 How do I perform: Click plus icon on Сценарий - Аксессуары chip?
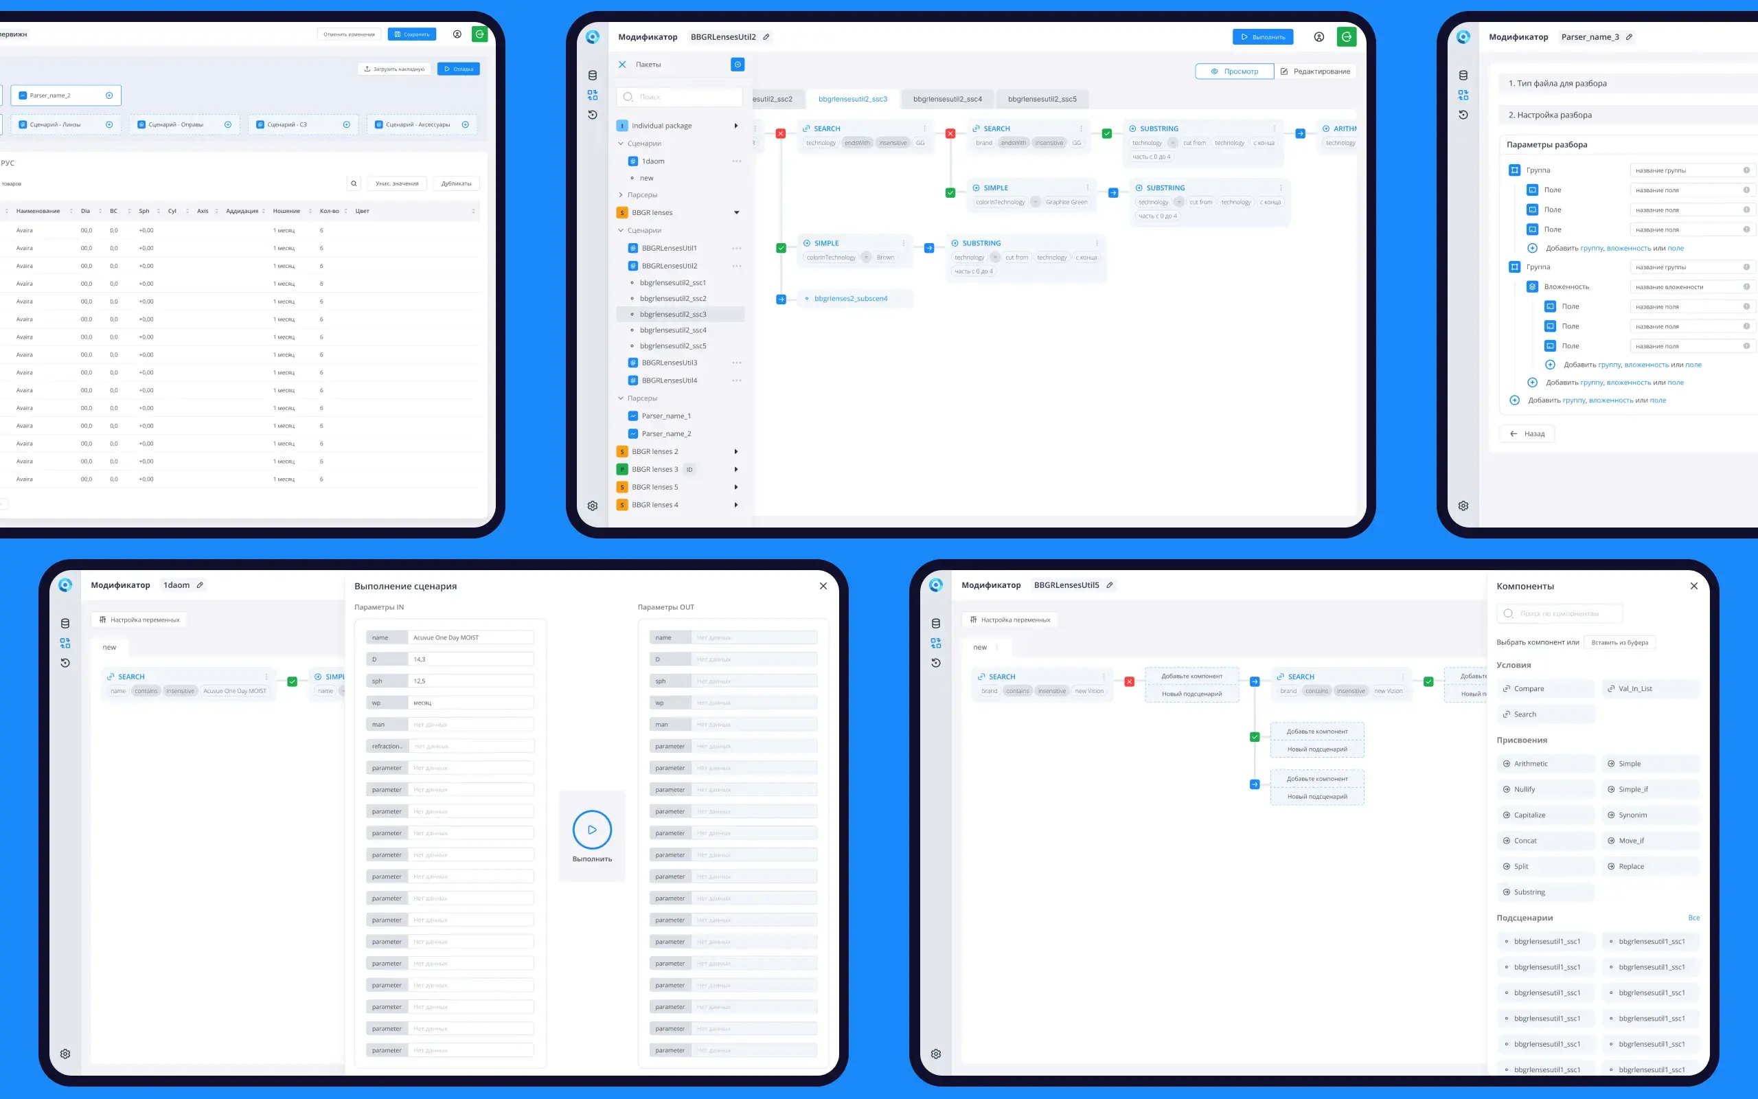pos(465,124)
